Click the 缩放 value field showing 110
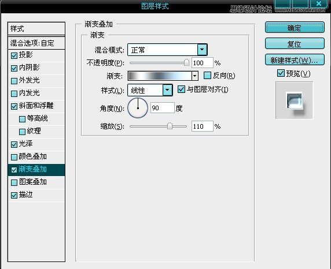This screenshot has height=269, width=331. (x=202, y=126)
